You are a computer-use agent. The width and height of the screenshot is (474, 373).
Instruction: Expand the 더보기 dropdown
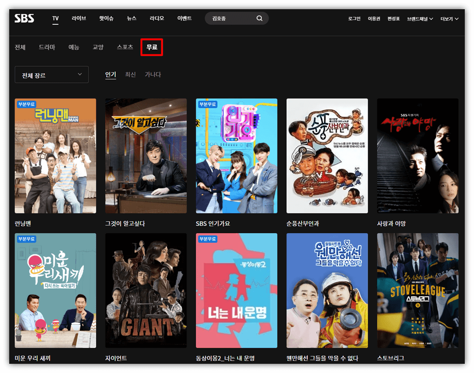click(449, 19)
